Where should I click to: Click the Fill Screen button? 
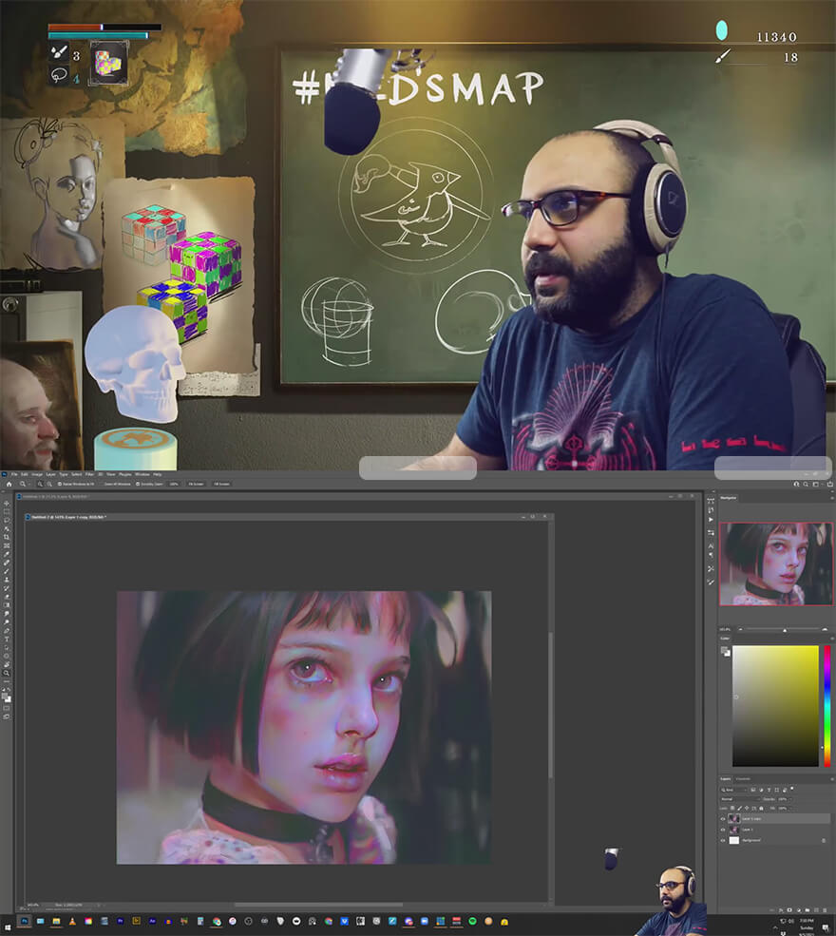(x=221, y=484)
